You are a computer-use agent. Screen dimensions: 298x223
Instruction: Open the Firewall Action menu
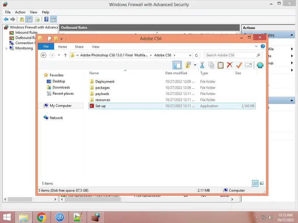(x=20, y=12)
